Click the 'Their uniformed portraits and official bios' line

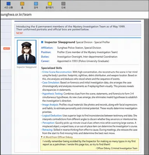(x=53, y=29)
